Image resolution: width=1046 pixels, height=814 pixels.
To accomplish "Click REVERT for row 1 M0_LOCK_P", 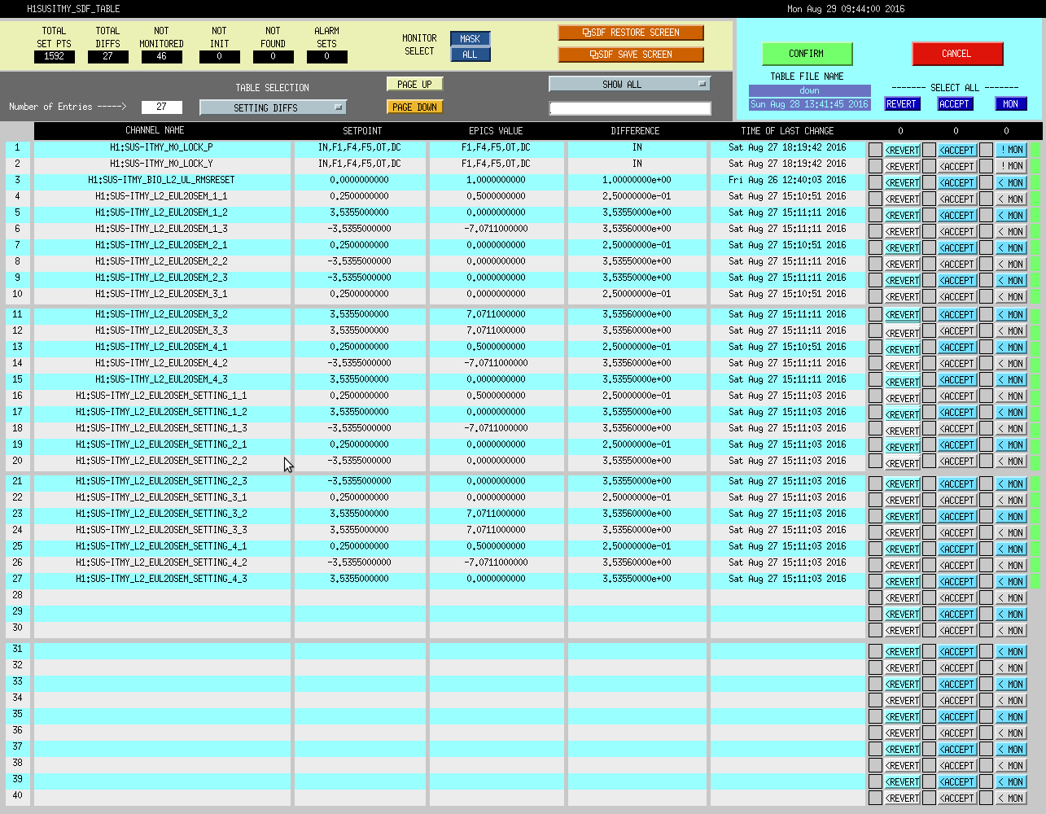I will point(902,150).
